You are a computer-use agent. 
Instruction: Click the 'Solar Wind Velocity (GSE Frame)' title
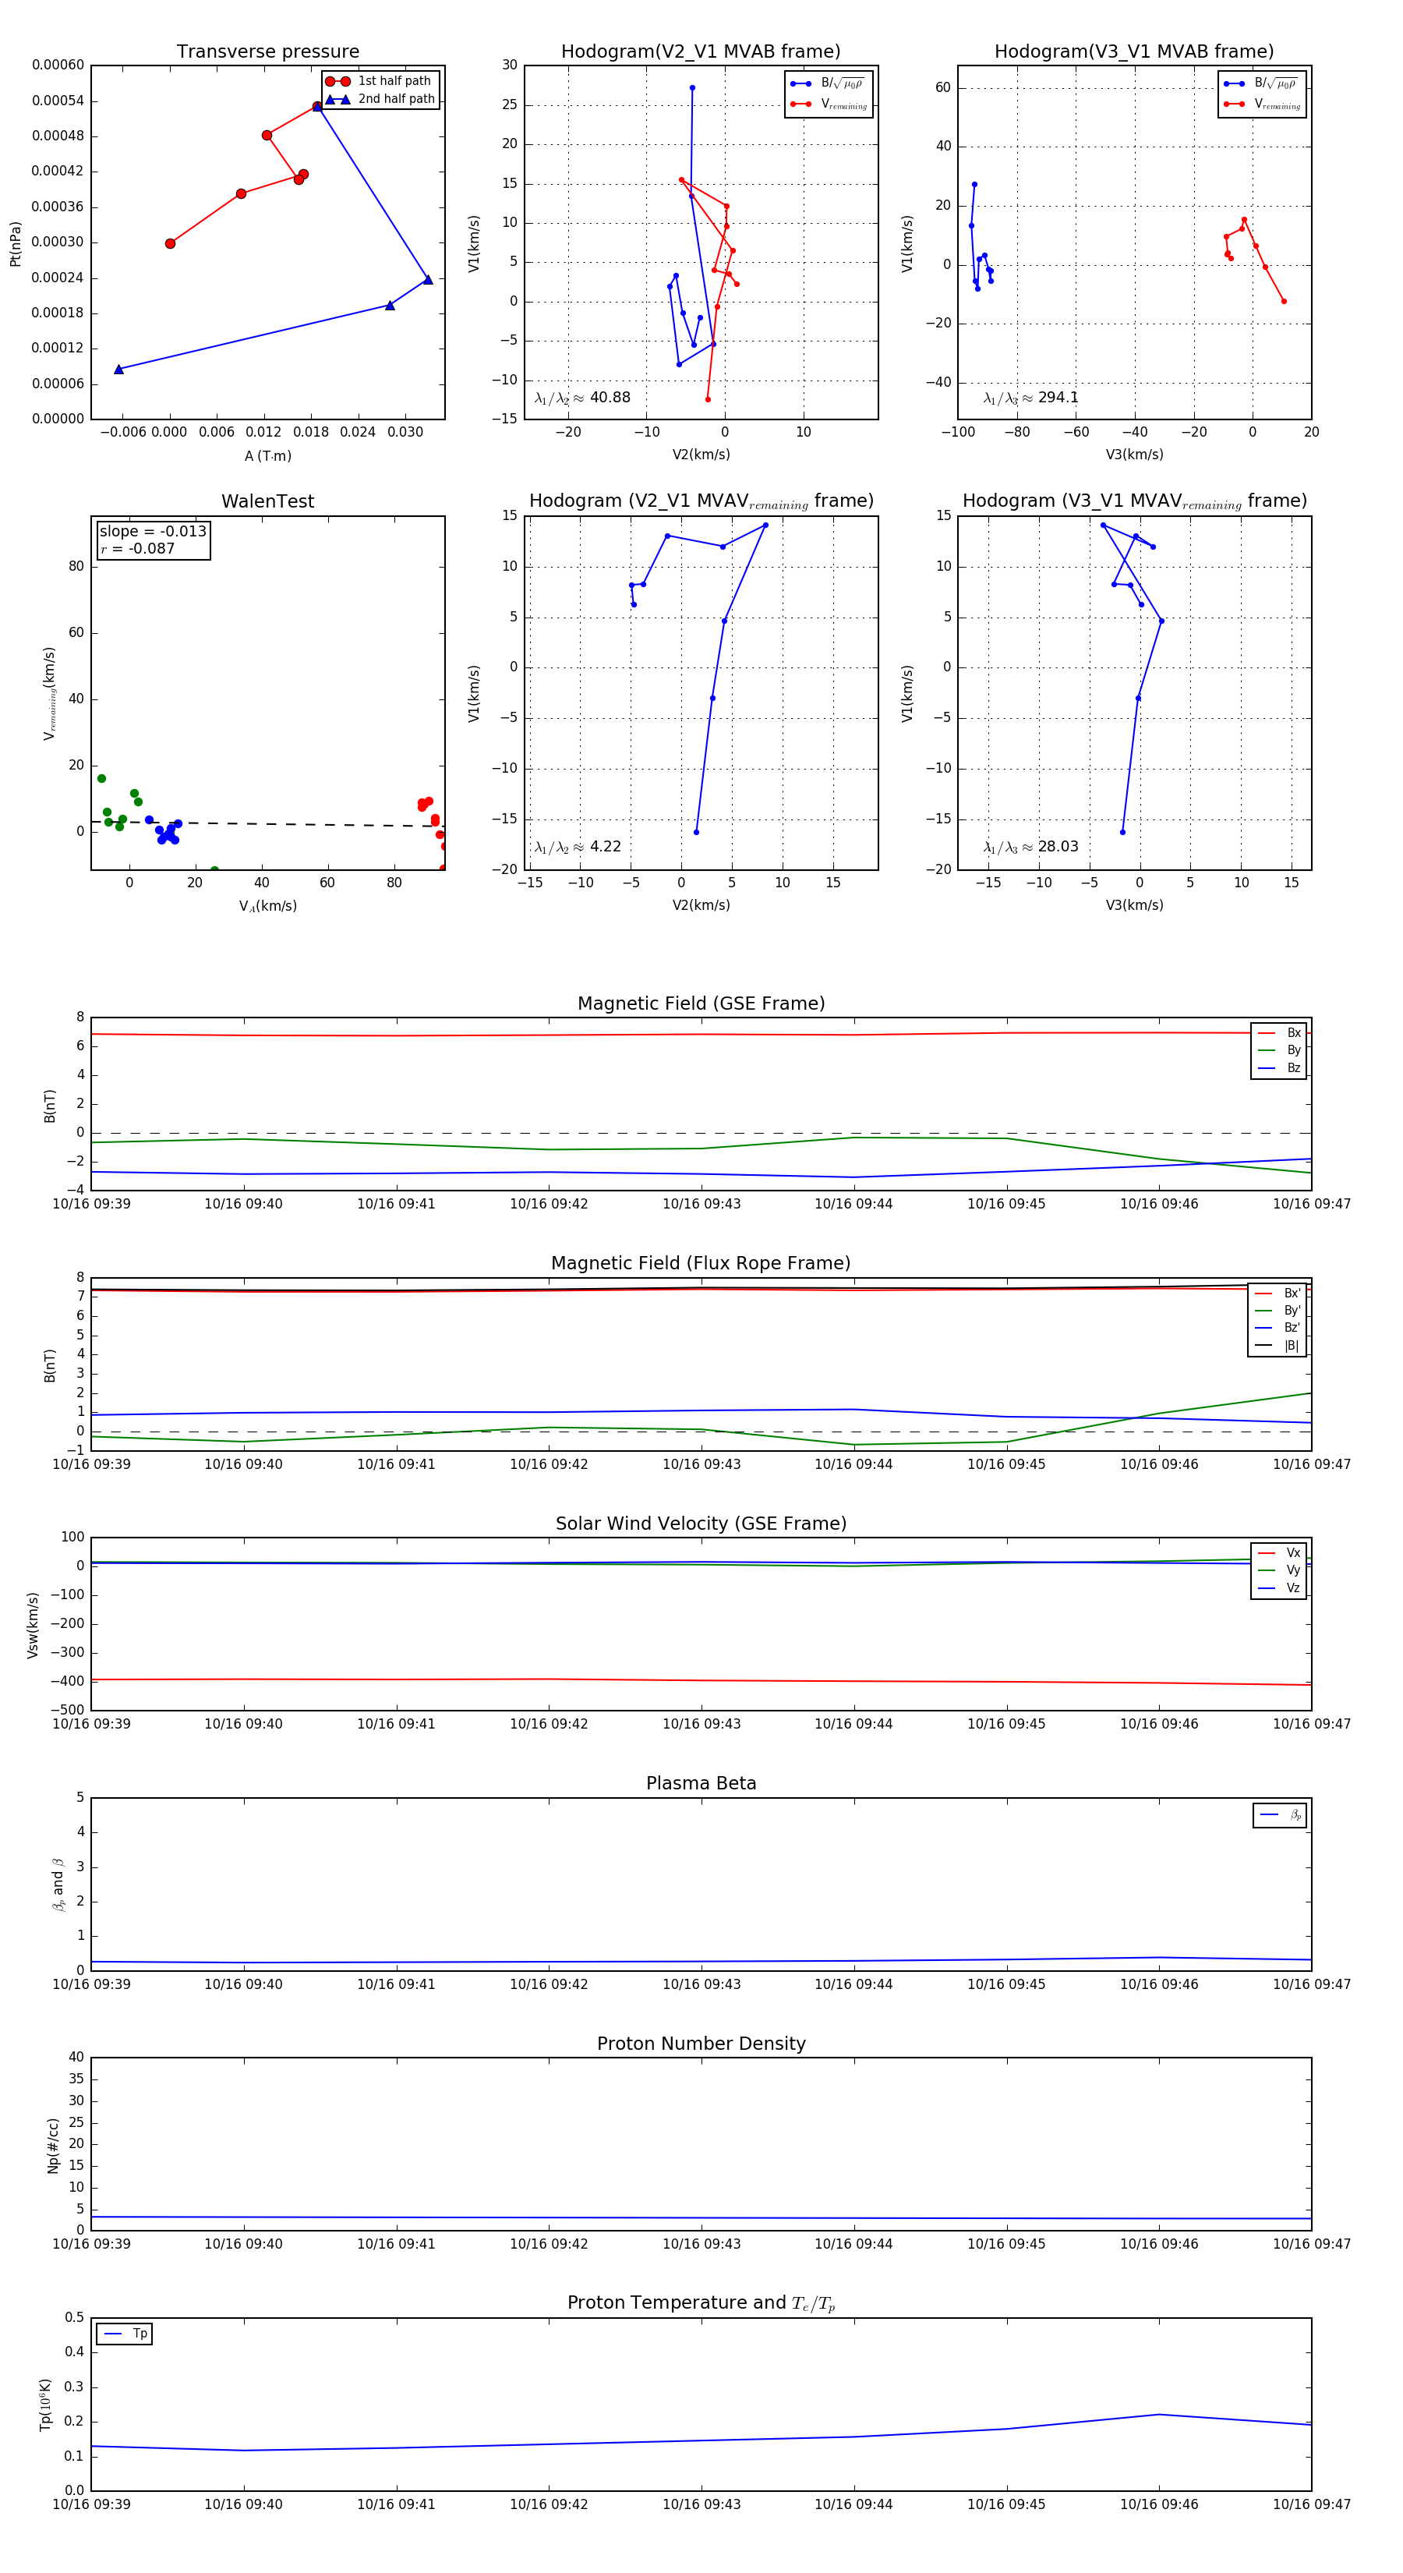[701, 1524]
